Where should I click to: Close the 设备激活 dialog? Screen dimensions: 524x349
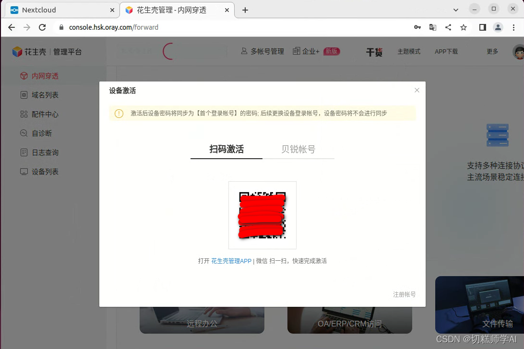click(x=417, y=90)
